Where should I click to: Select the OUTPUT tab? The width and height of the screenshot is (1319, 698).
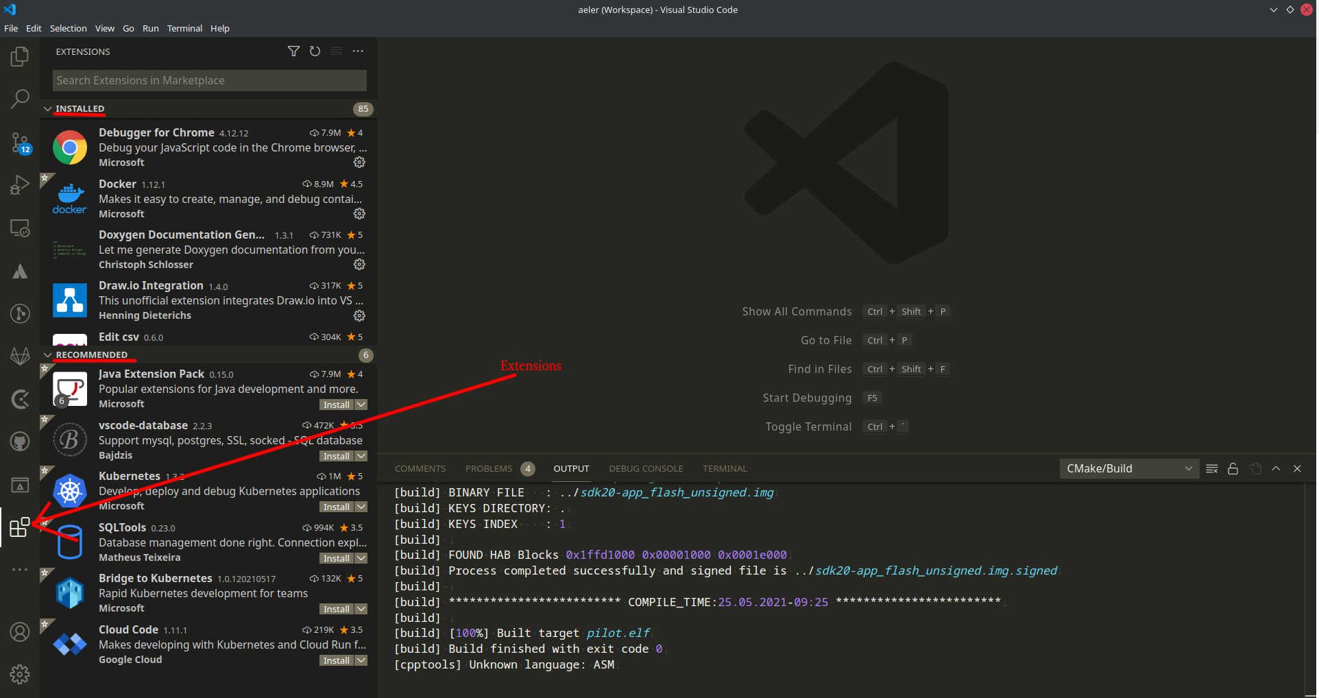(x=571, y=469)
